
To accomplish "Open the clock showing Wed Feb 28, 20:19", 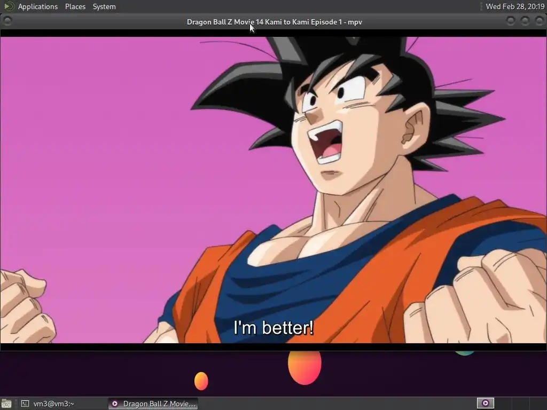I will pyautogui.click(x=515, y=6).
